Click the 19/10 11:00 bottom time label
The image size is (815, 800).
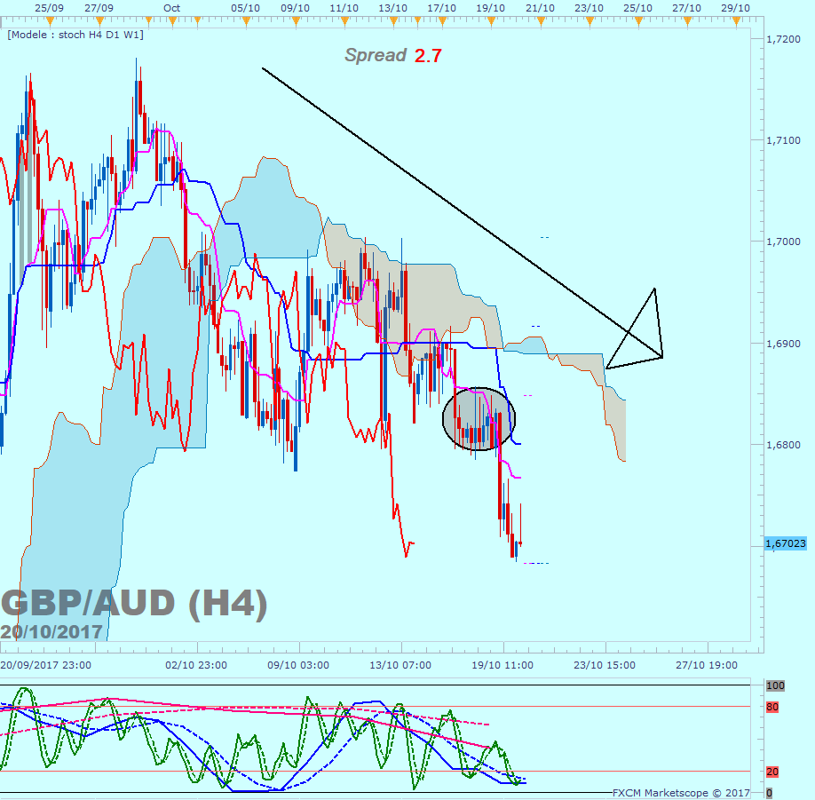[502, 664]
